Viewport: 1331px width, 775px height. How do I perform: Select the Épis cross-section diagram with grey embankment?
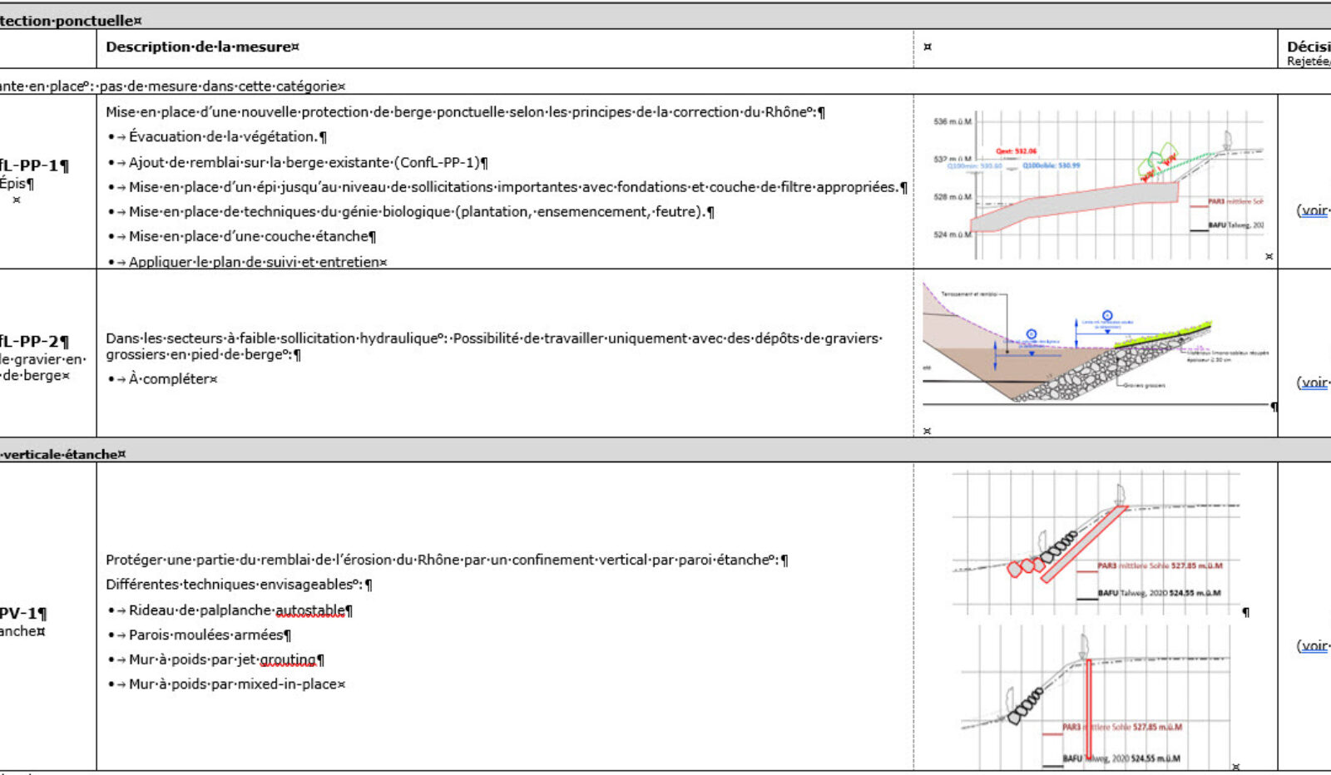1098,185
